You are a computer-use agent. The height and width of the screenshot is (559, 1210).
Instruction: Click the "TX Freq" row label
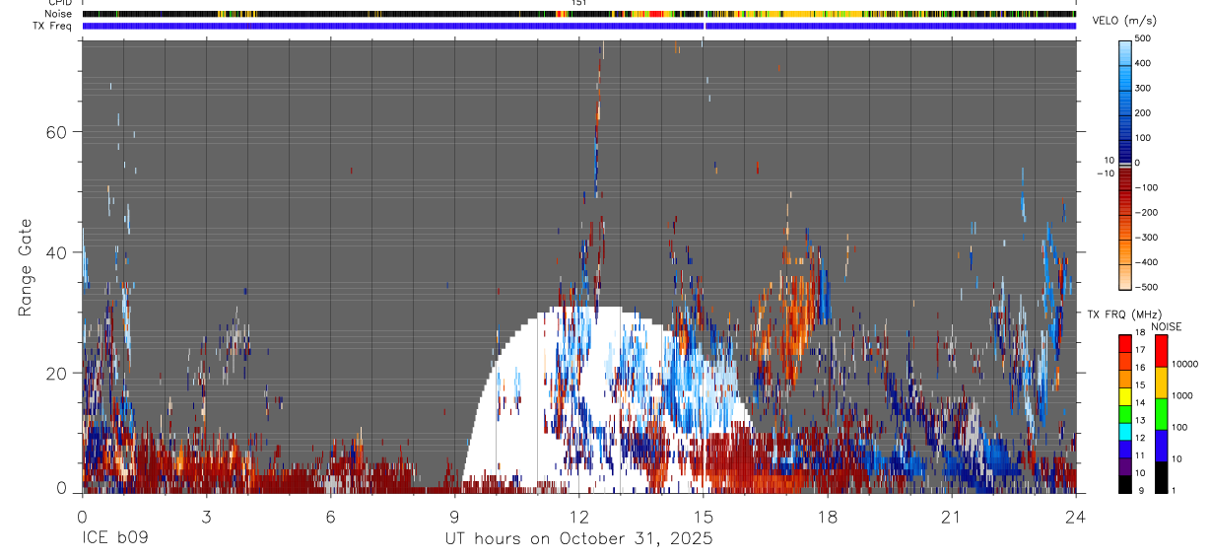pyautogui.click(x=51, y=26)
